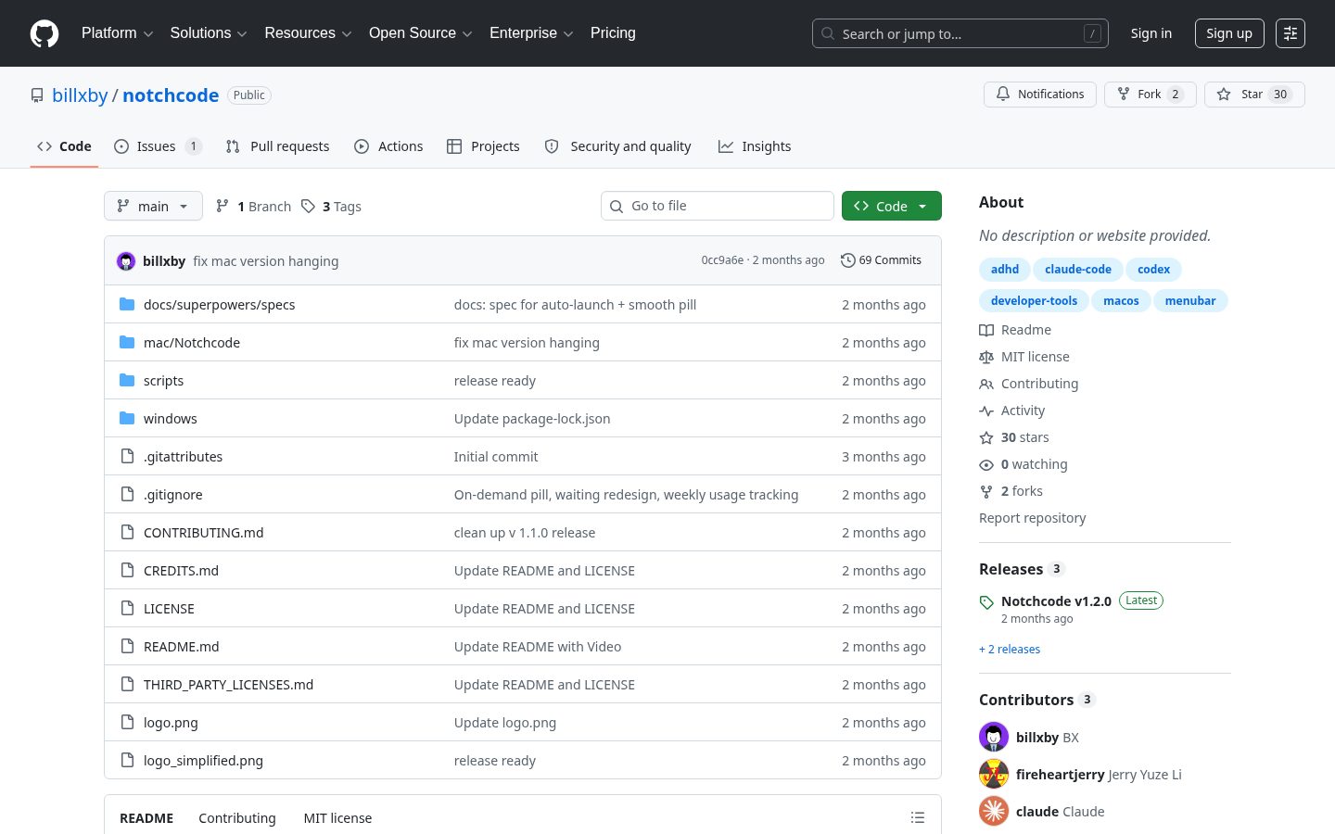Switch to the Actions tab
Viewport: 1335px width, 834px height.
[388, 146]
